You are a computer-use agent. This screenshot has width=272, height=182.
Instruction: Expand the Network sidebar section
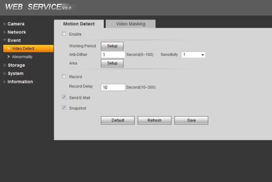click(x=17, y=32)
